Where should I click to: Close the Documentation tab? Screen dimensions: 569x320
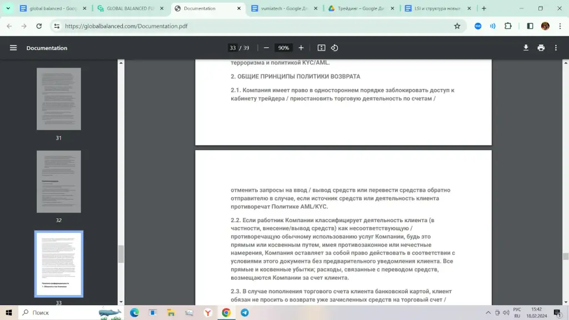[239, 8]
